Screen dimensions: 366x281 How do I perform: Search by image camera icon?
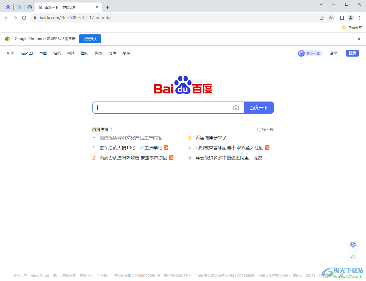tap(236, 108)
